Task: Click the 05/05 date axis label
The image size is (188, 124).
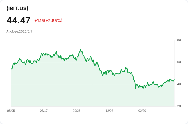Action: click(x=11, y=111)
